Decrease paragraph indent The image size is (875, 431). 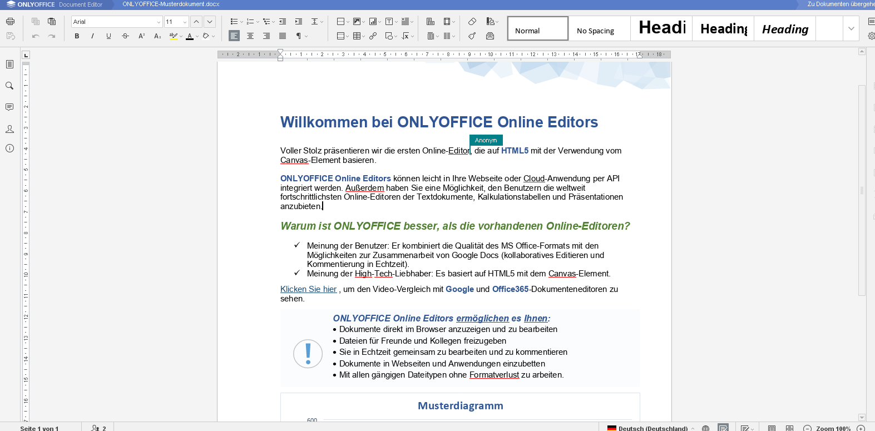(283, 22)
